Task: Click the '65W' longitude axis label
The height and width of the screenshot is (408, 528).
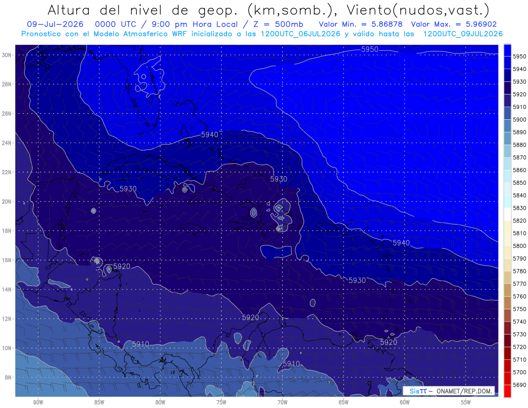Action: coord(344,402)
